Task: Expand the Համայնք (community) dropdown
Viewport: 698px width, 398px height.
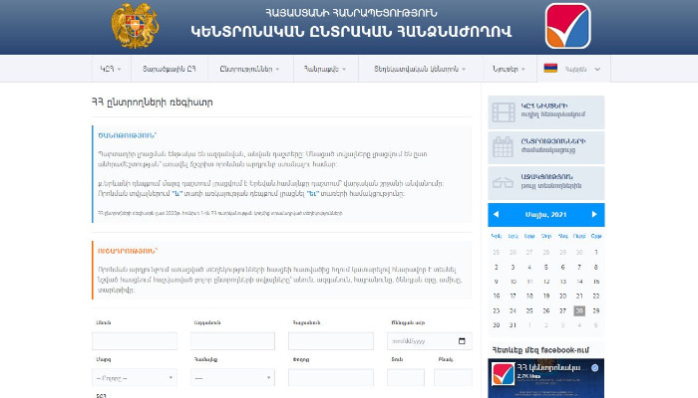Action: 232,378
